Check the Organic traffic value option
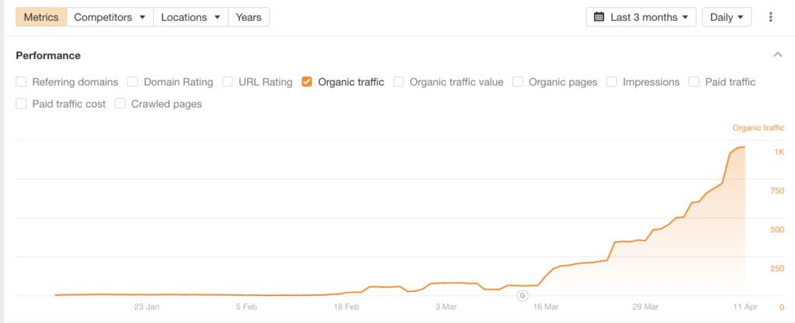 point(398,82)
